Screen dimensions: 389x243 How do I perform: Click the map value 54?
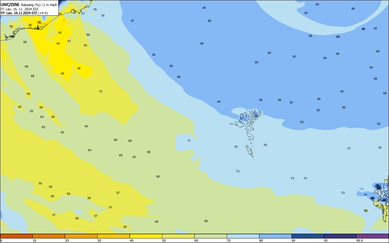pos(85,45)
